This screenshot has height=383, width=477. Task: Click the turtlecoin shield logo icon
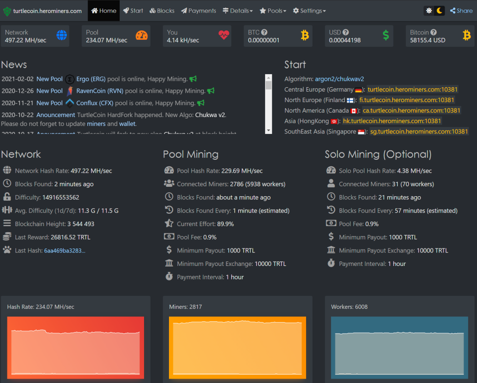[7, 11]
